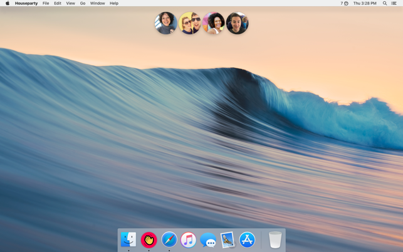Launch Safari from the Dock
This screenshot has height=252, width=403.
point(169,239)
